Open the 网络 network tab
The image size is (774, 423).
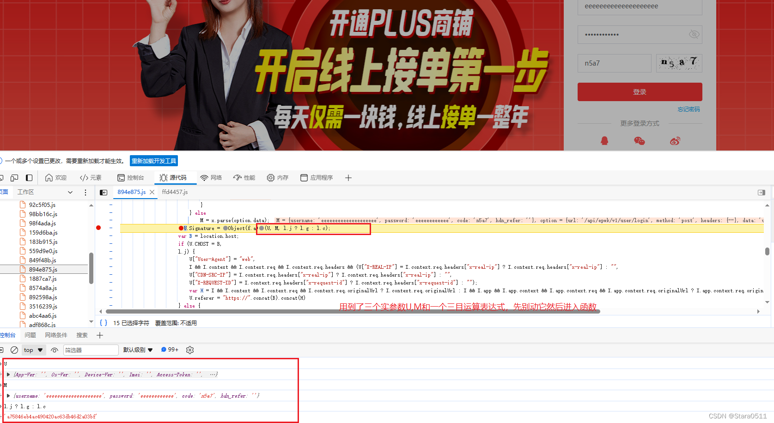tap(211, 178)
